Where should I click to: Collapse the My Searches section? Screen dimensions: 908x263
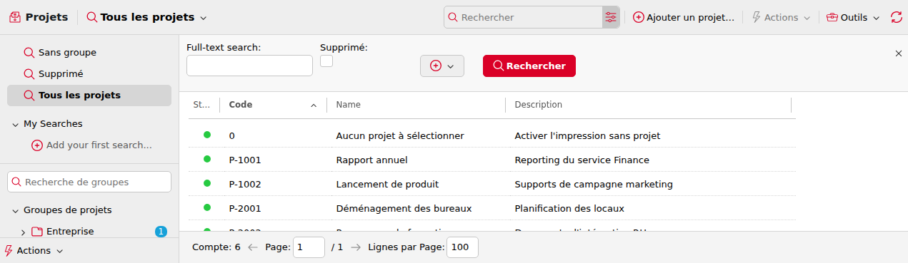click(15, 124)
